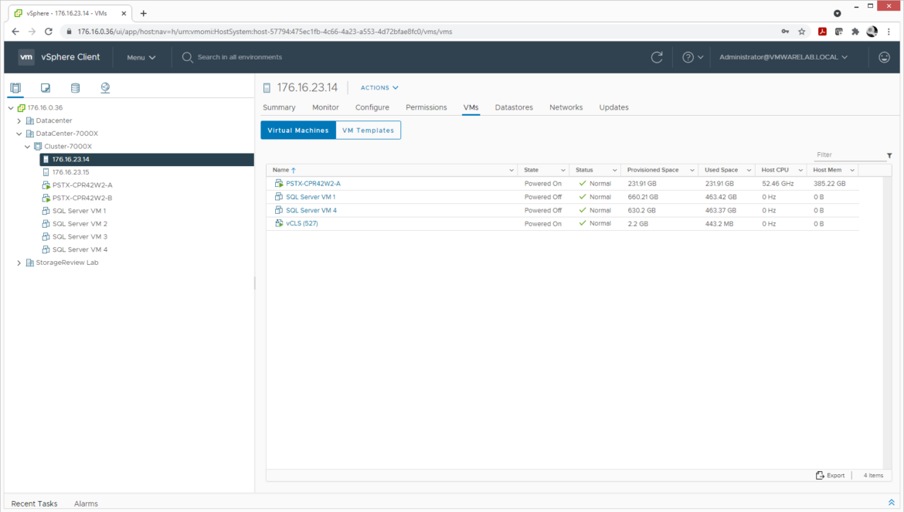Open the help question mark menu
Screen dimensions: 904x512
[692, 57]
